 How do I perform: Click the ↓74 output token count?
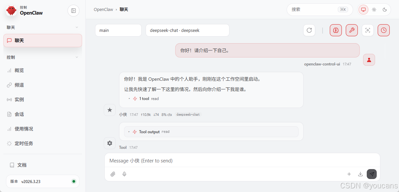[x=156, y=115]
